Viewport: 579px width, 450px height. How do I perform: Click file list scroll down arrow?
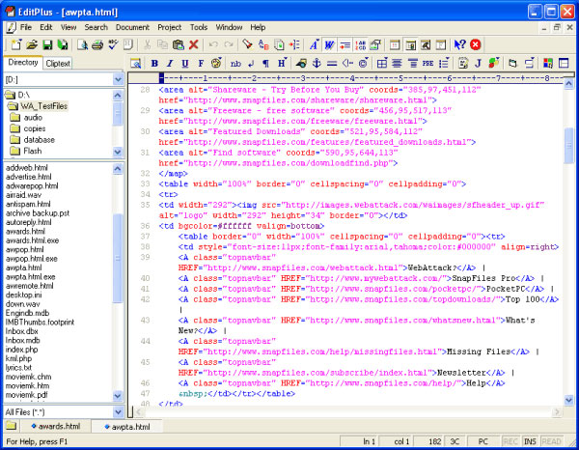point(118,395)
